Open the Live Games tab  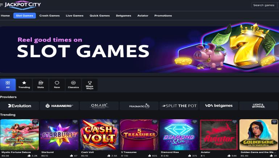[x=75, y=16]
